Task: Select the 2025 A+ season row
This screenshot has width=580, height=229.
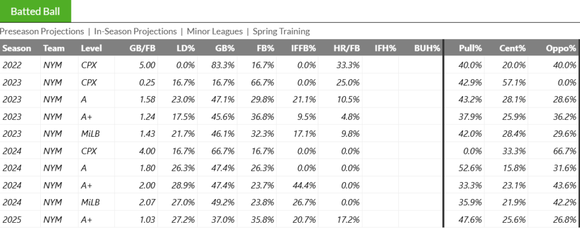Action: 227,219
